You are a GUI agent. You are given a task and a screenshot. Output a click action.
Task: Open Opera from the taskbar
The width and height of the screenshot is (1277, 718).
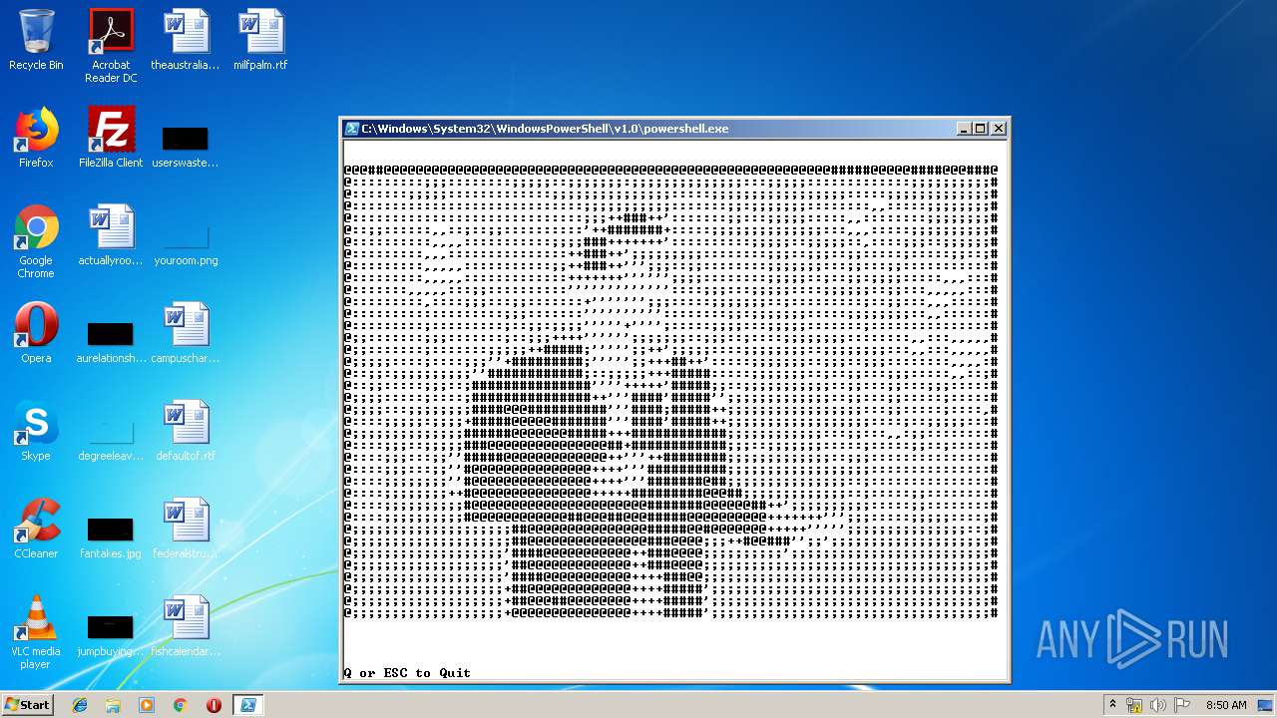pos(213,705)
